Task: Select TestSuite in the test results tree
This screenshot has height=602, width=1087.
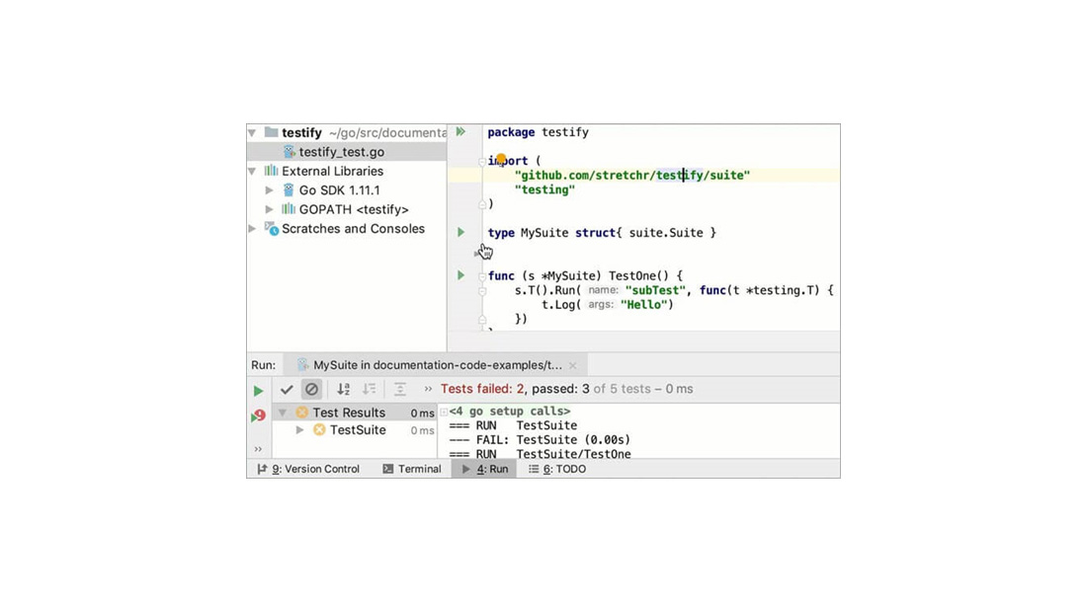Action: 359,429
